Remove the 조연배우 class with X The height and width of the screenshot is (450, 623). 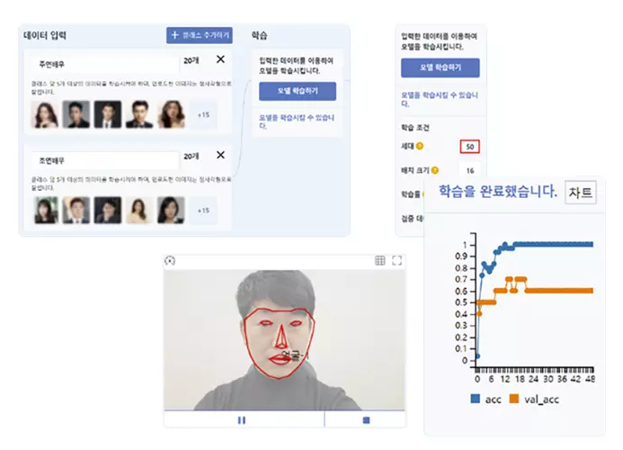point(220,155)
